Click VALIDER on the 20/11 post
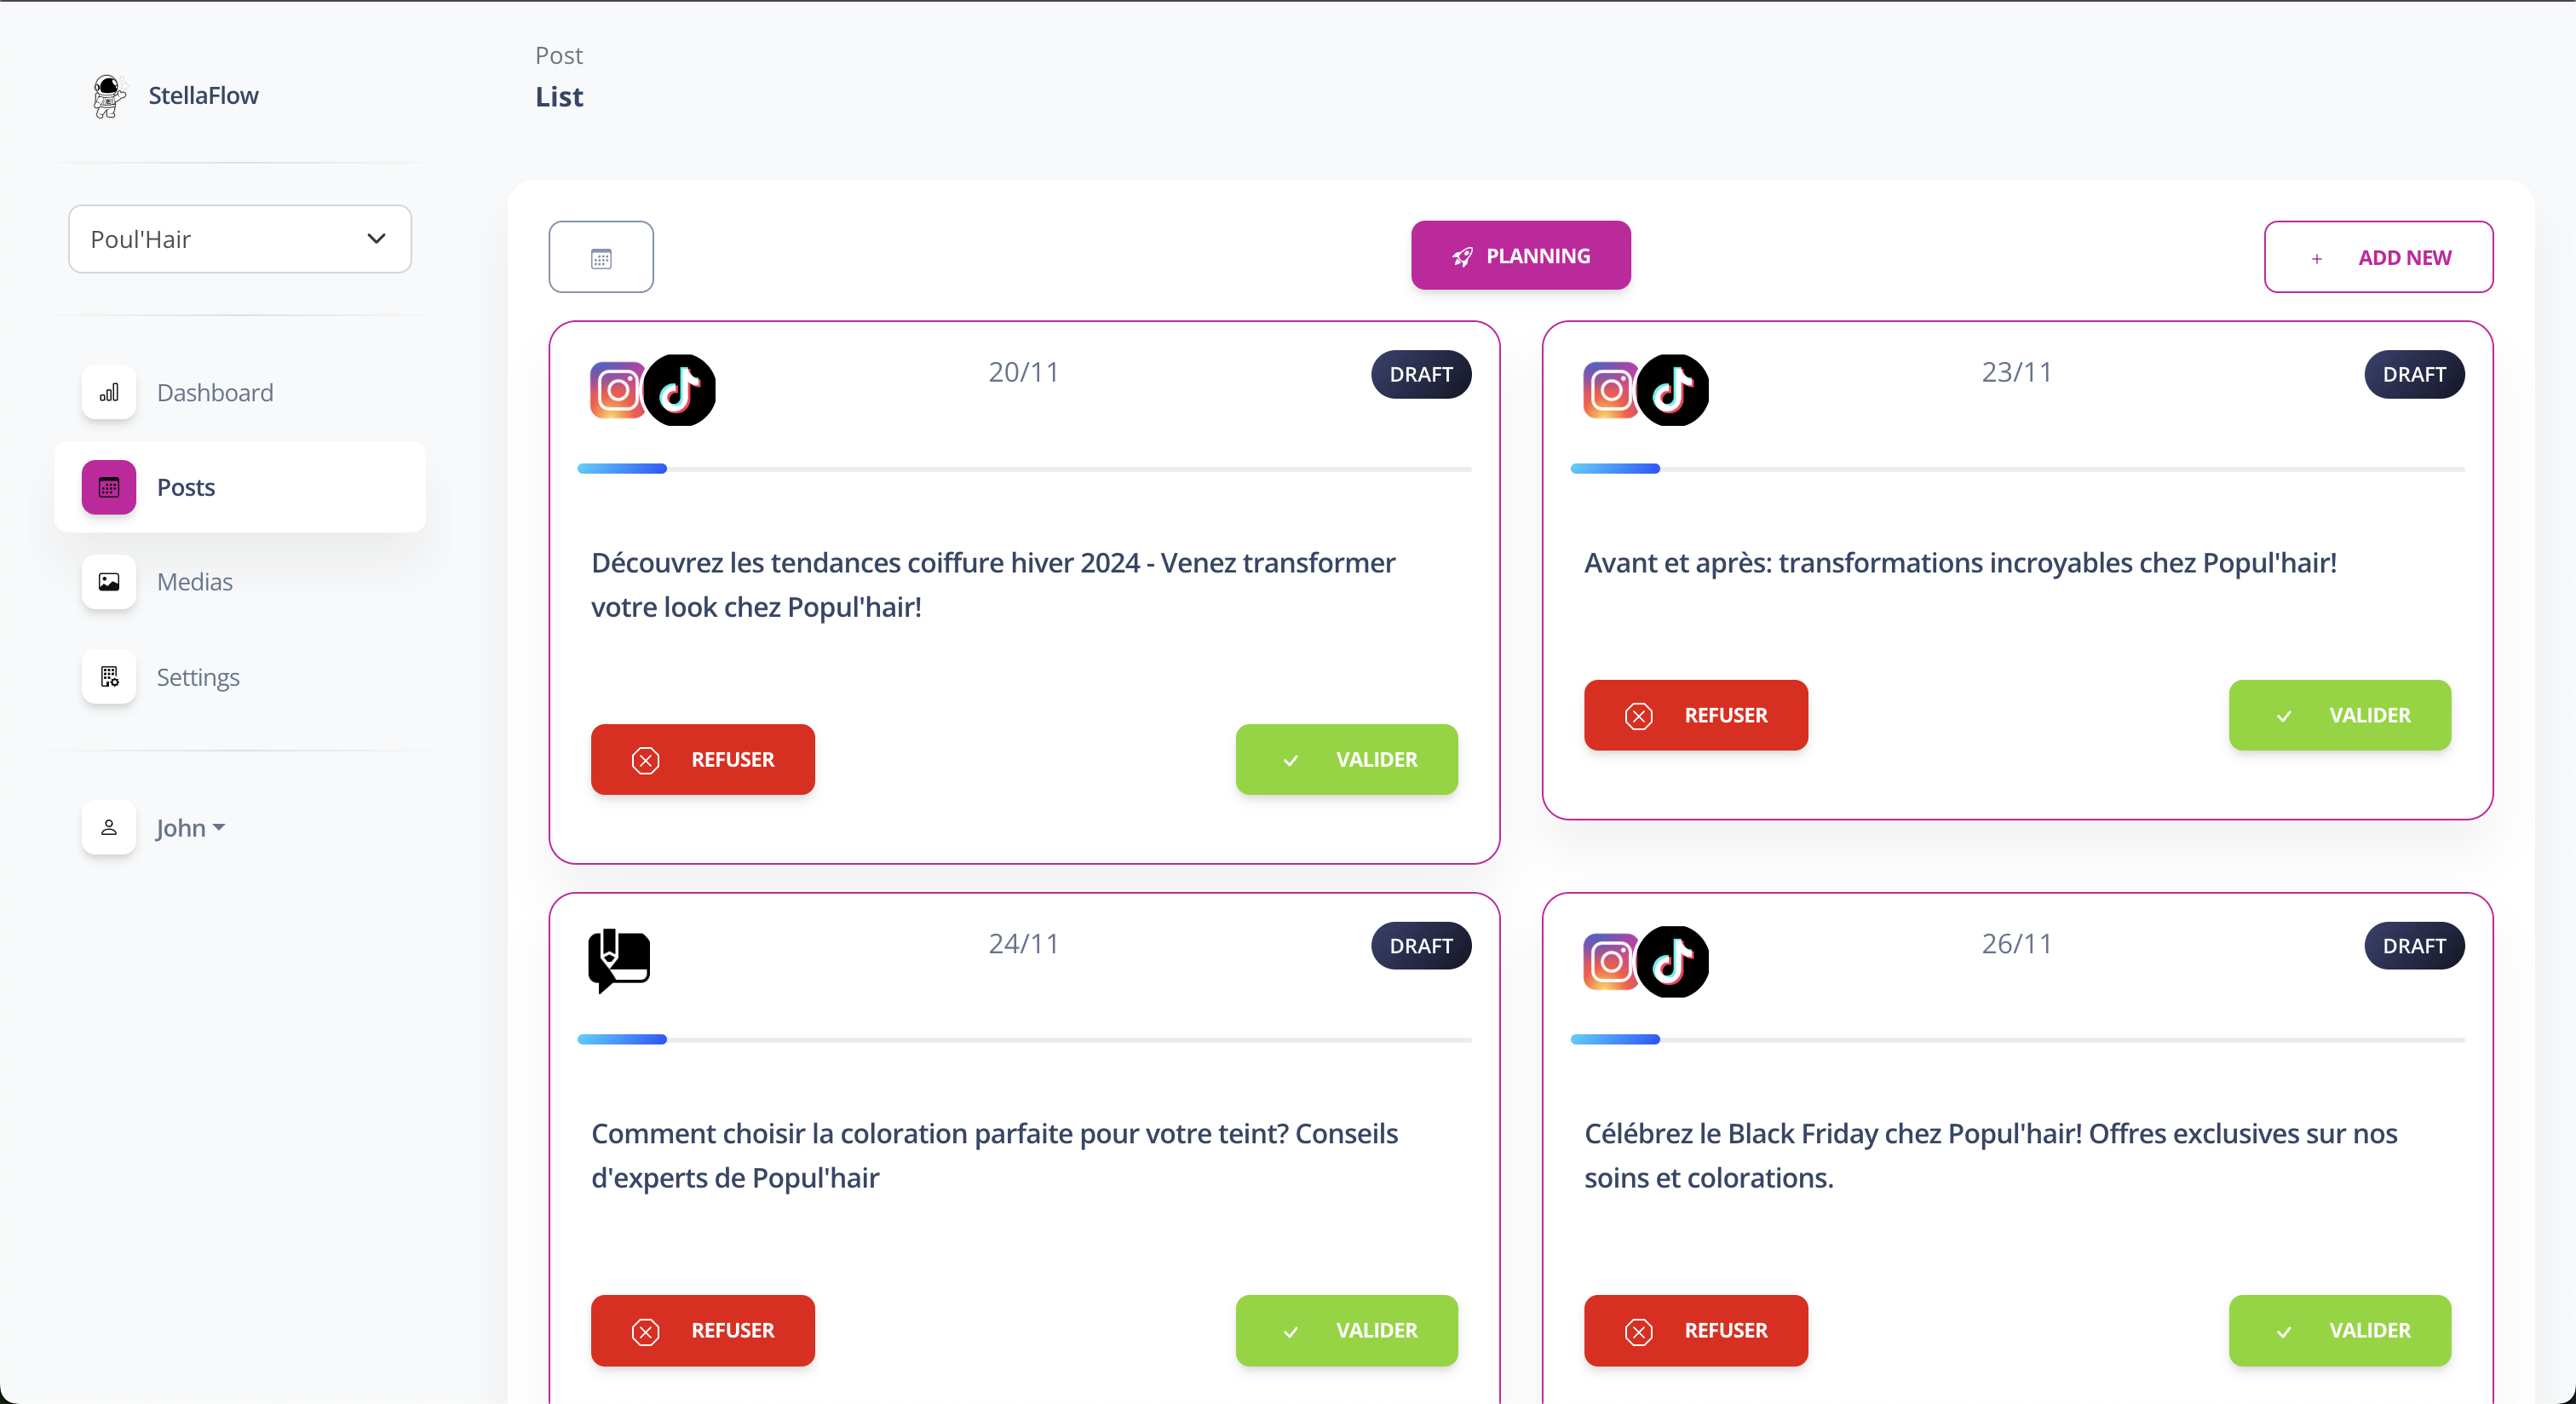 click(1346, 759)
